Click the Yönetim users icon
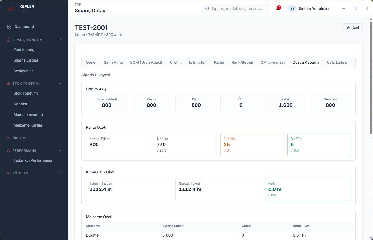Screen dimensions: 373x240 pos(9,173)
